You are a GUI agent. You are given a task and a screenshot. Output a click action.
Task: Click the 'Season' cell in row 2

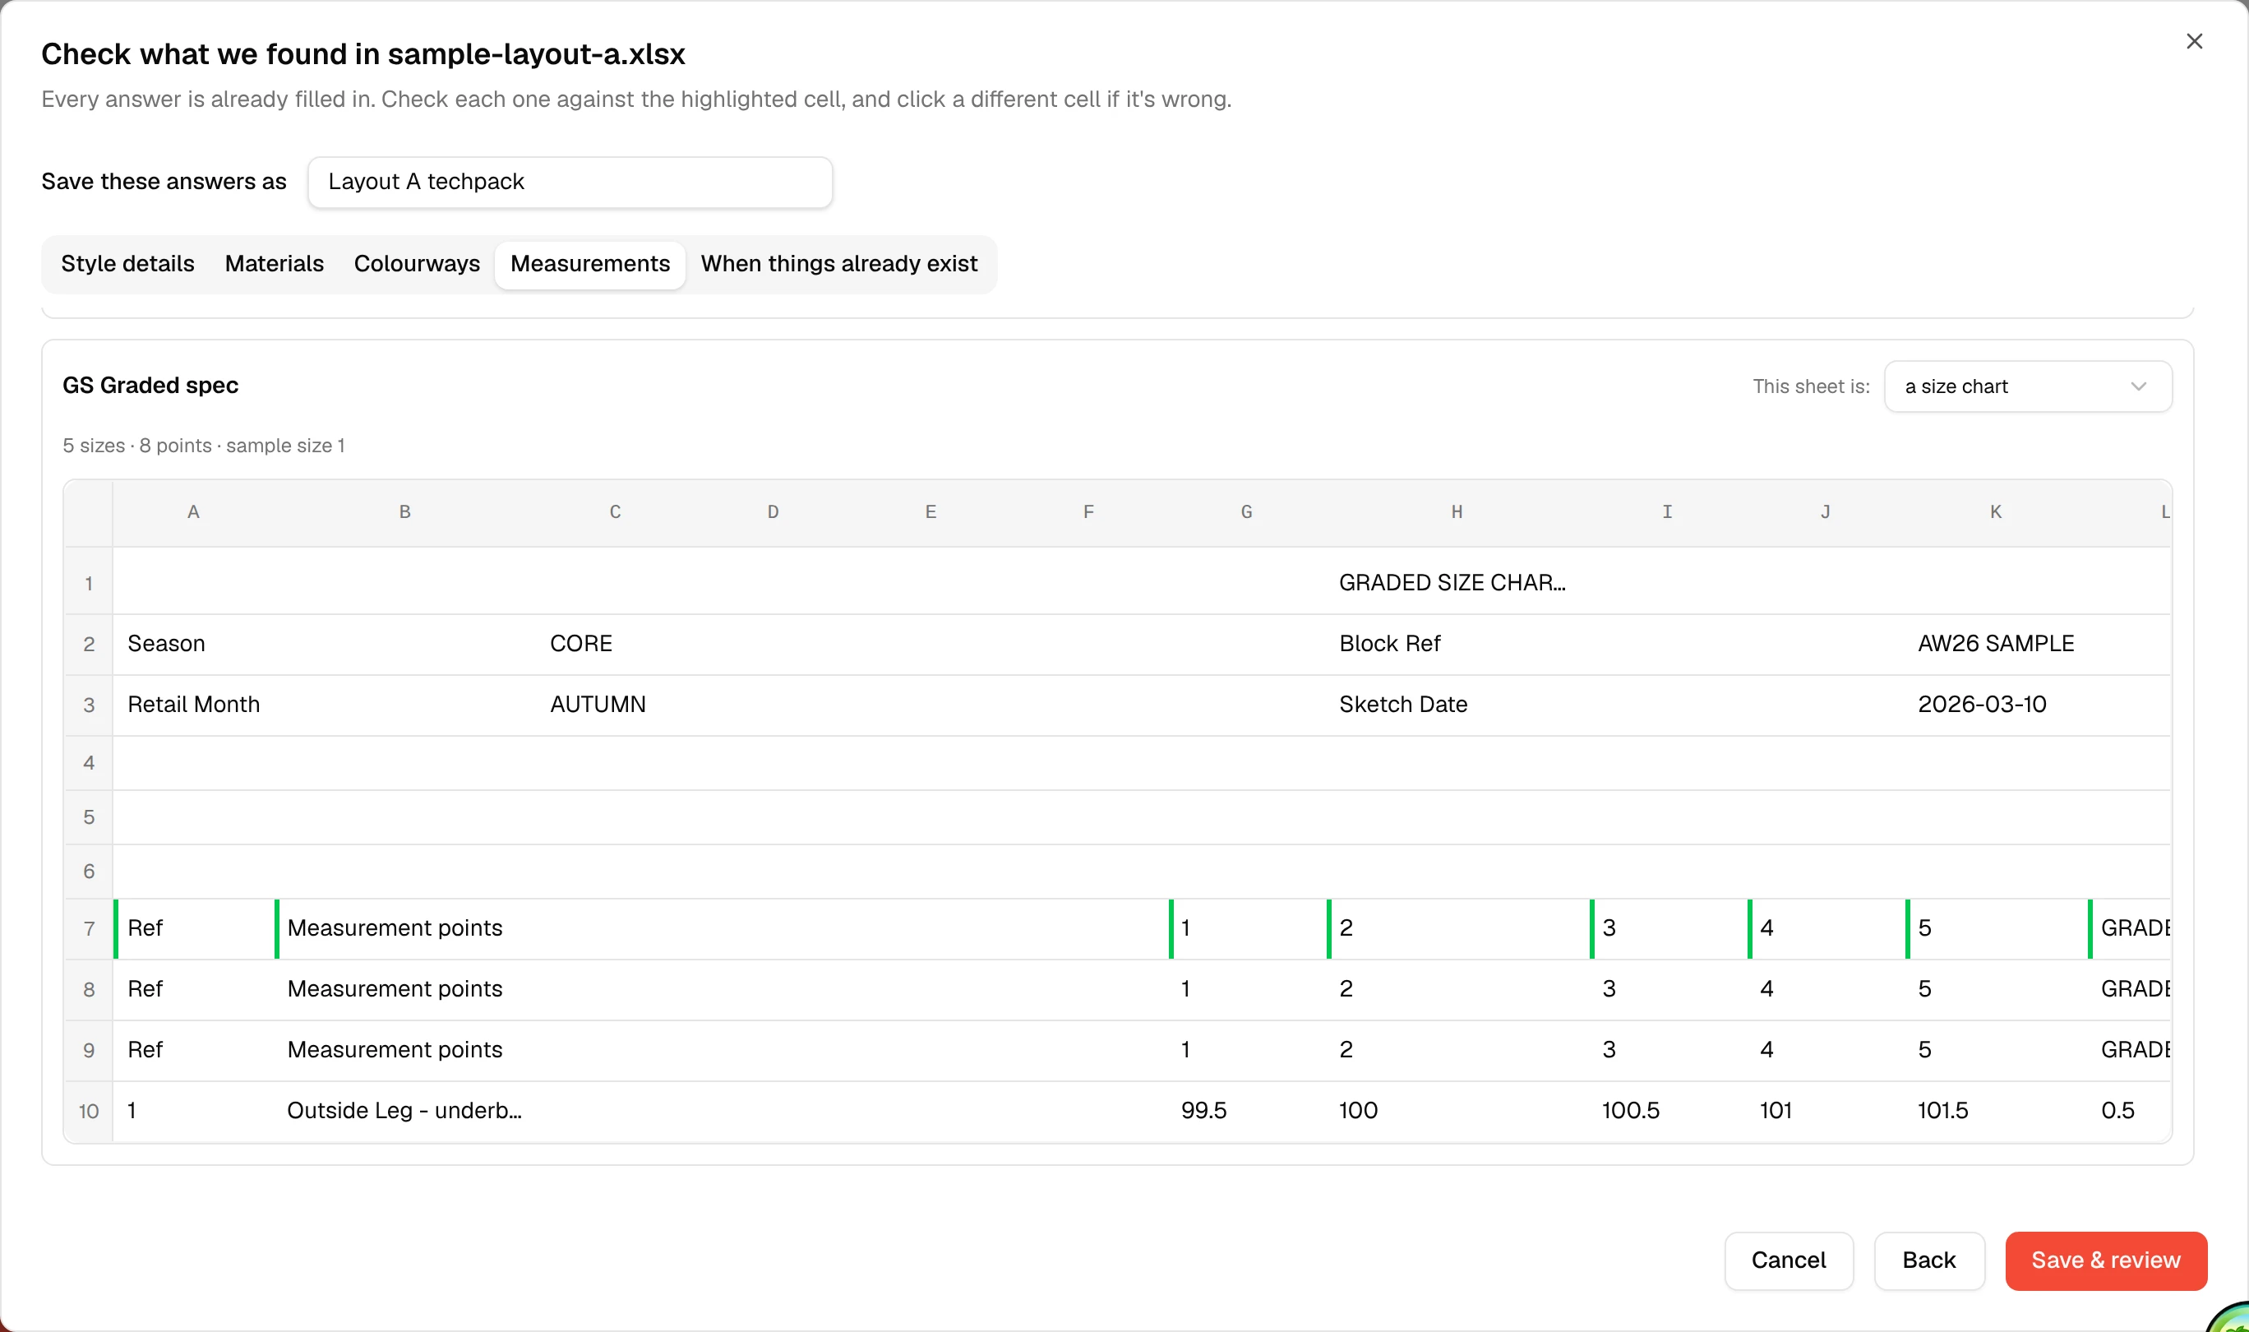[194, 645]
